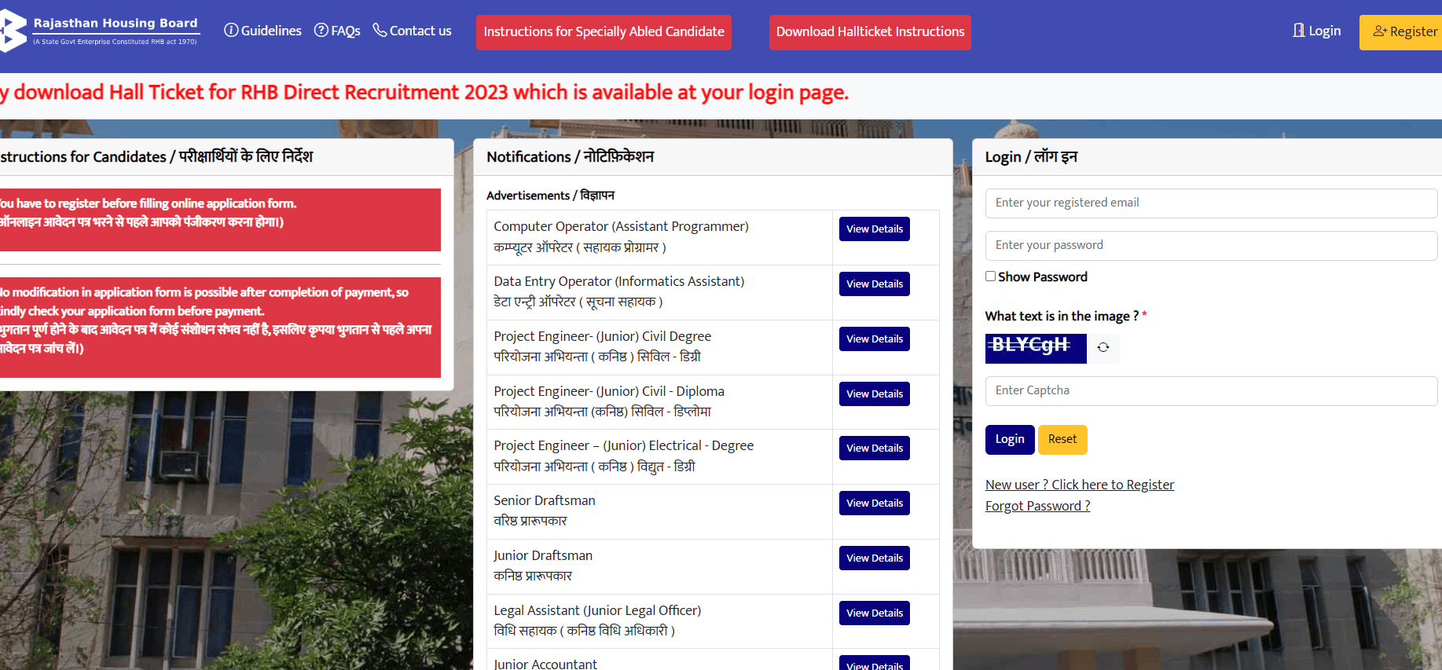
Task: View Details for Computer Operator post
Action: point(874,229)
